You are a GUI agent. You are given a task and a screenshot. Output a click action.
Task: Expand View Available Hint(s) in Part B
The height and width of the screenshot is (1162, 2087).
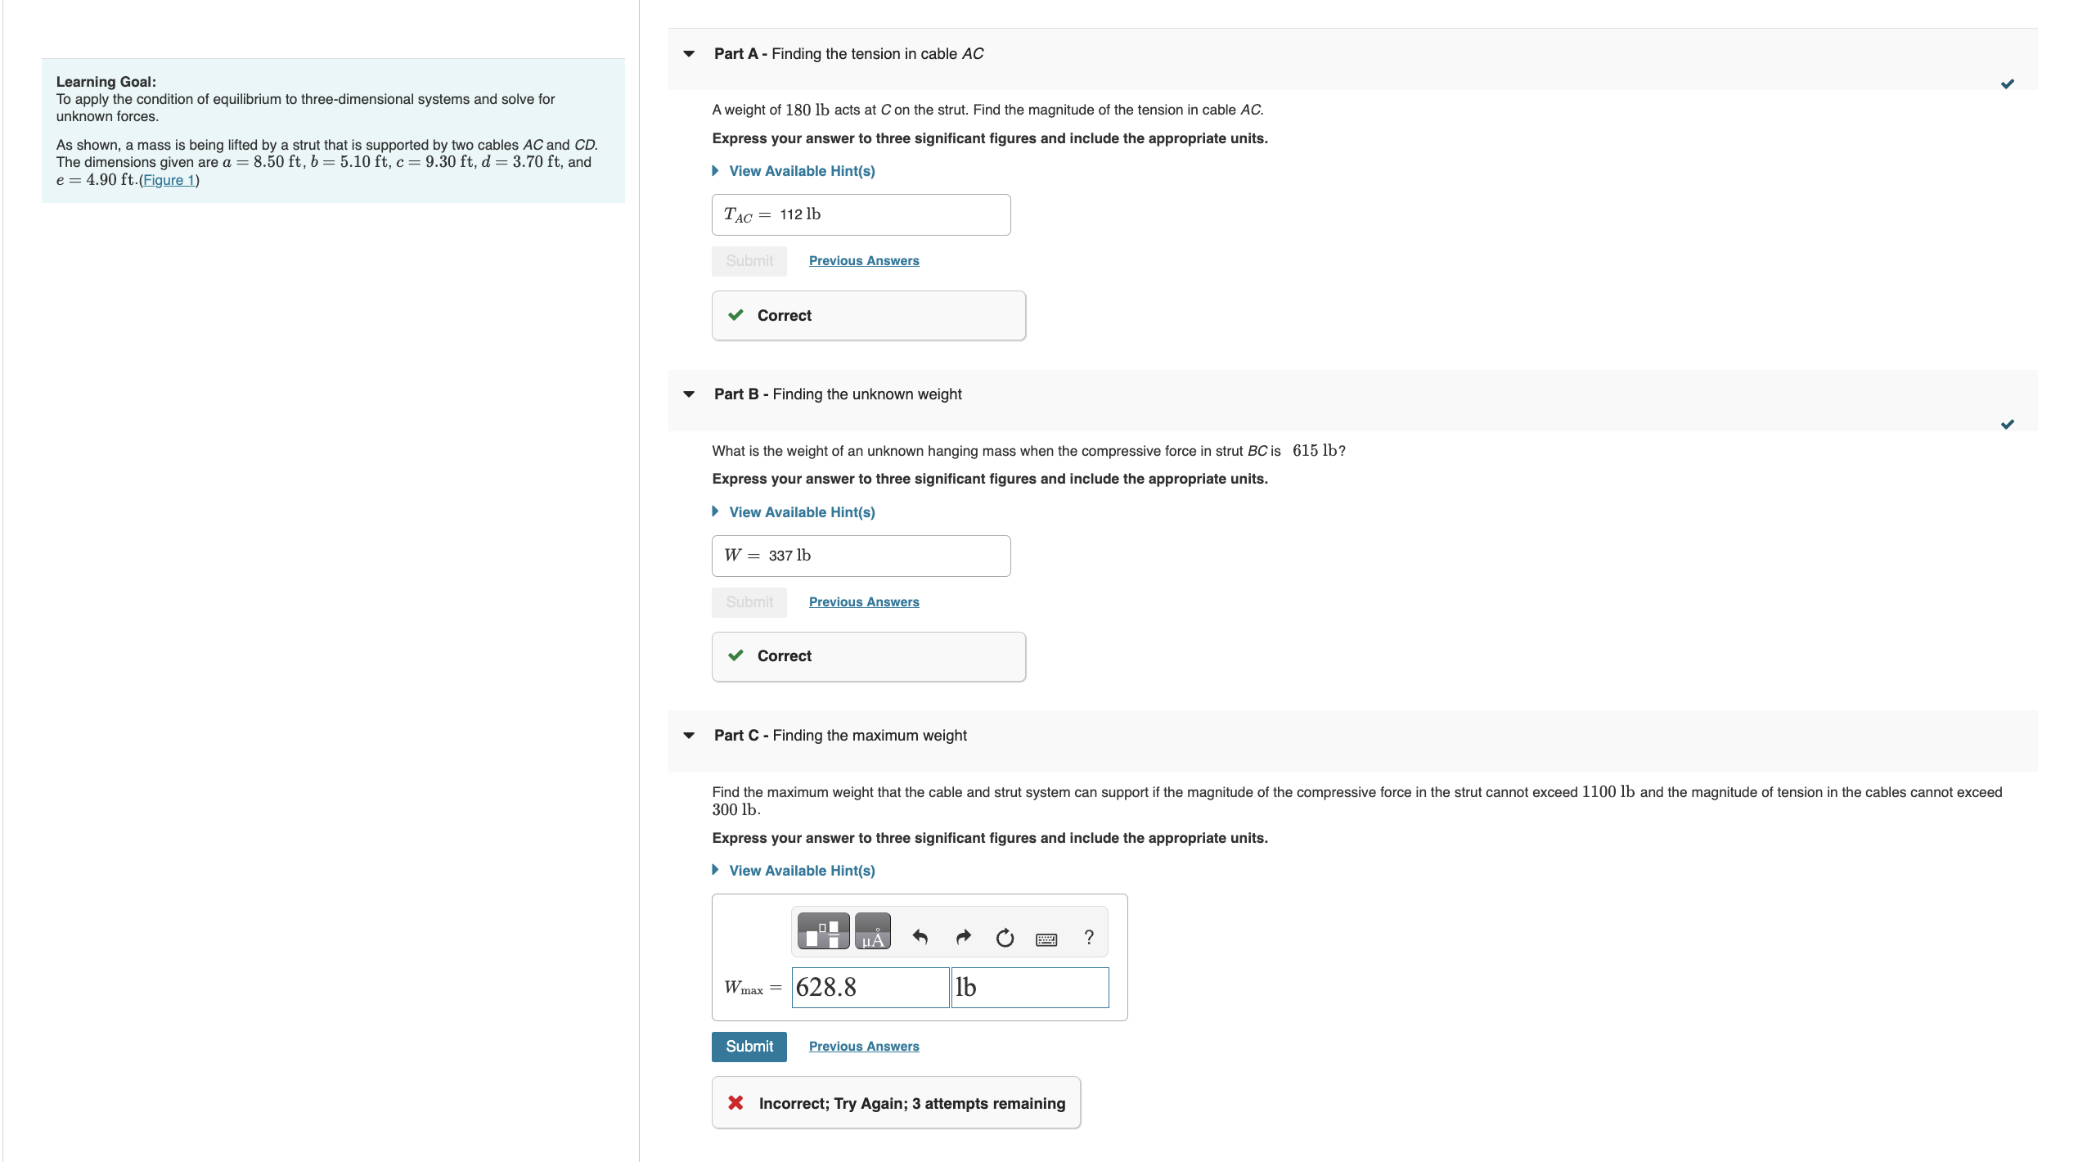(x=801, y=512)
